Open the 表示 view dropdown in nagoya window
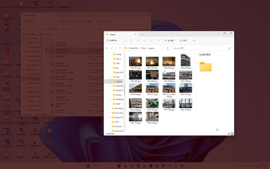Image resolution: width=270 pixels, height=169 pixels. pyautogui.click(x=184, y=41)
